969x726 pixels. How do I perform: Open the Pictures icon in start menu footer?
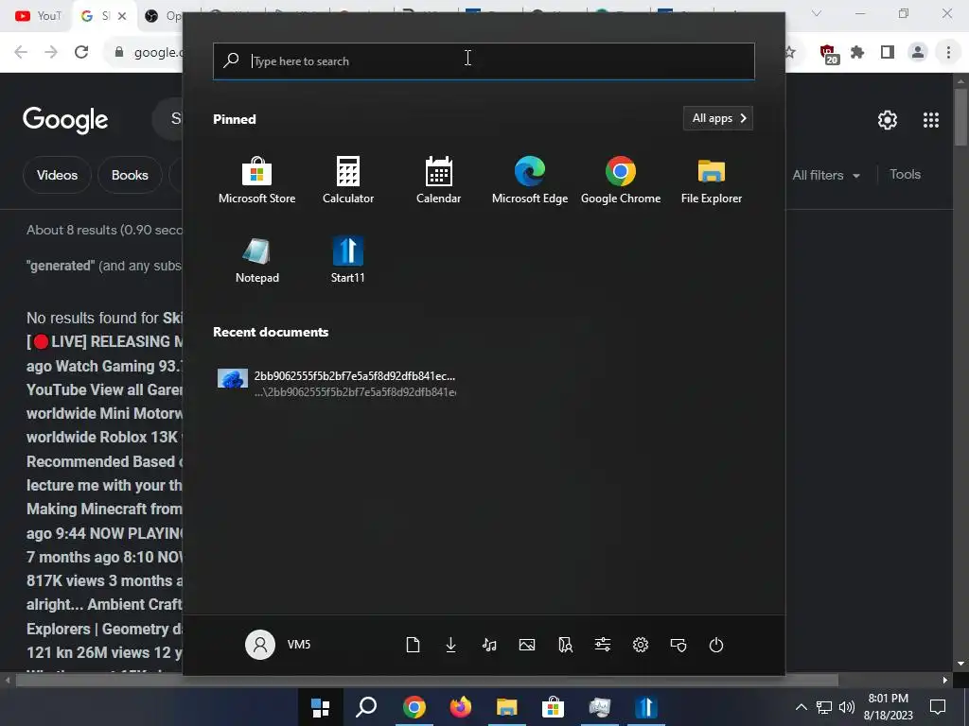click(527, 645)
